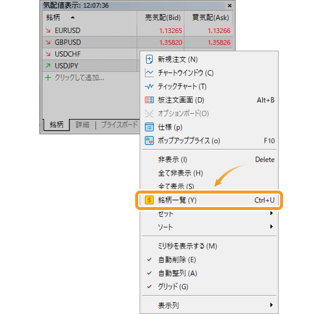324x314 pixels.
Task: Open セット menu entry
Action: point(209,214)
